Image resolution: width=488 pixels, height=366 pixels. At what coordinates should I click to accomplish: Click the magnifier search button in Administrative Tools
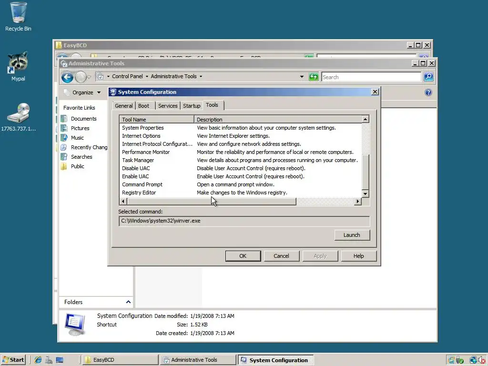click(x=428, y=77)
